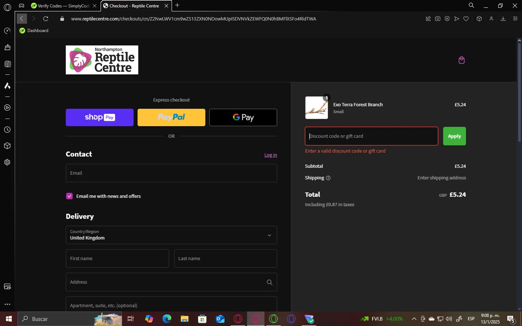Click the taskbar volume icon
The width and height of the screenshot is (522, 326).
click(x=449, y=319)
